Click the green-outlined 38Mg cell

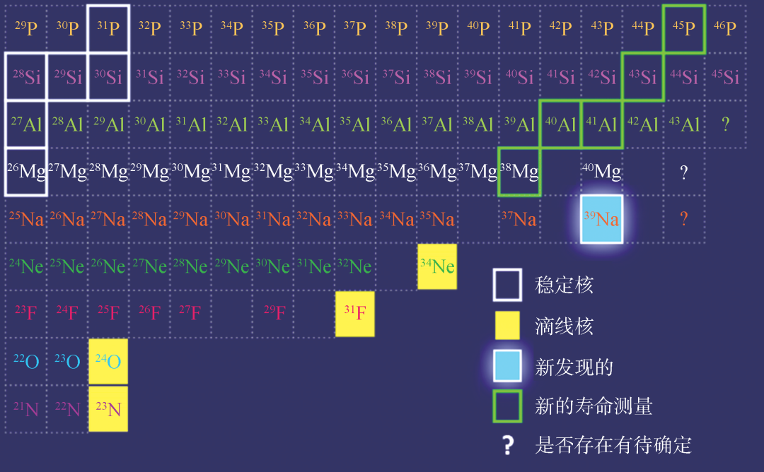pyautogui.click(x=519, y=171)
